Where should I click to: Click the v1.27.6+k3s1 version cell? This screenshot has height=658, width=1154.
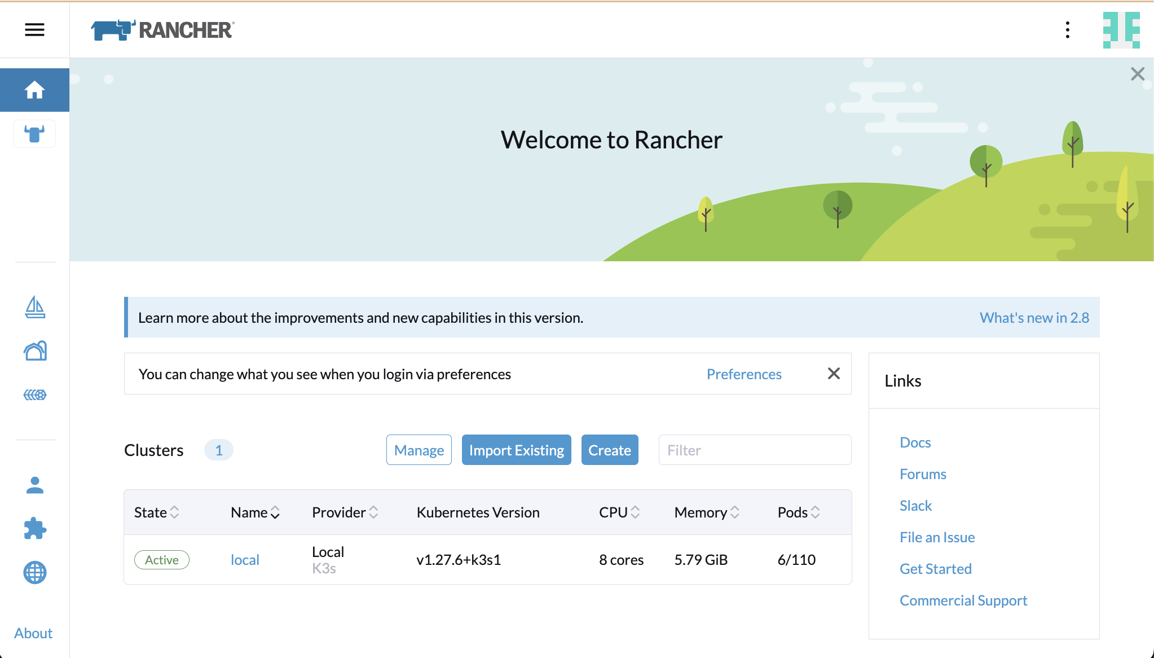pos(459,560)
